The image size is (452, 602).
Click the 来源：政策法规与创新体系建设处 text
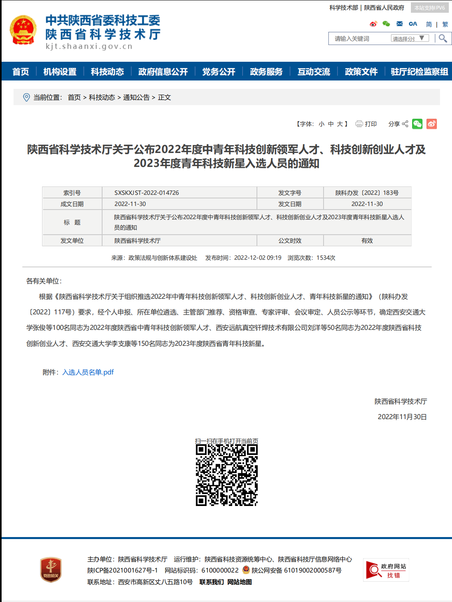point(154,258)
